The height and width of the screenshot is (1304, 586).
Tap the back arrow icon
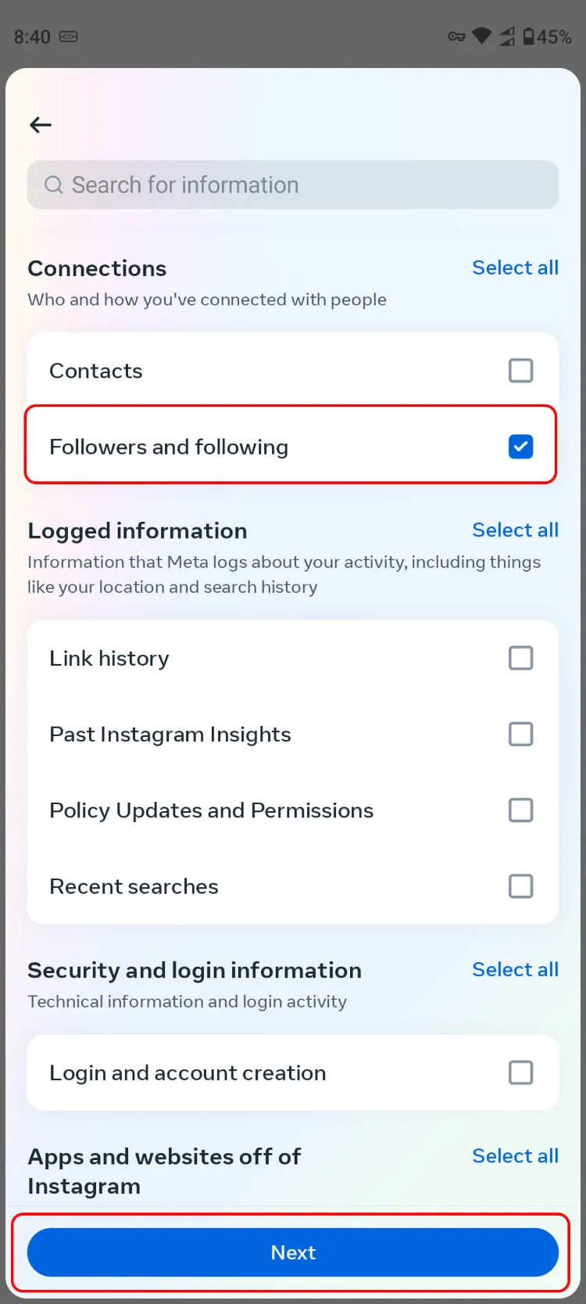pos(40,124)
